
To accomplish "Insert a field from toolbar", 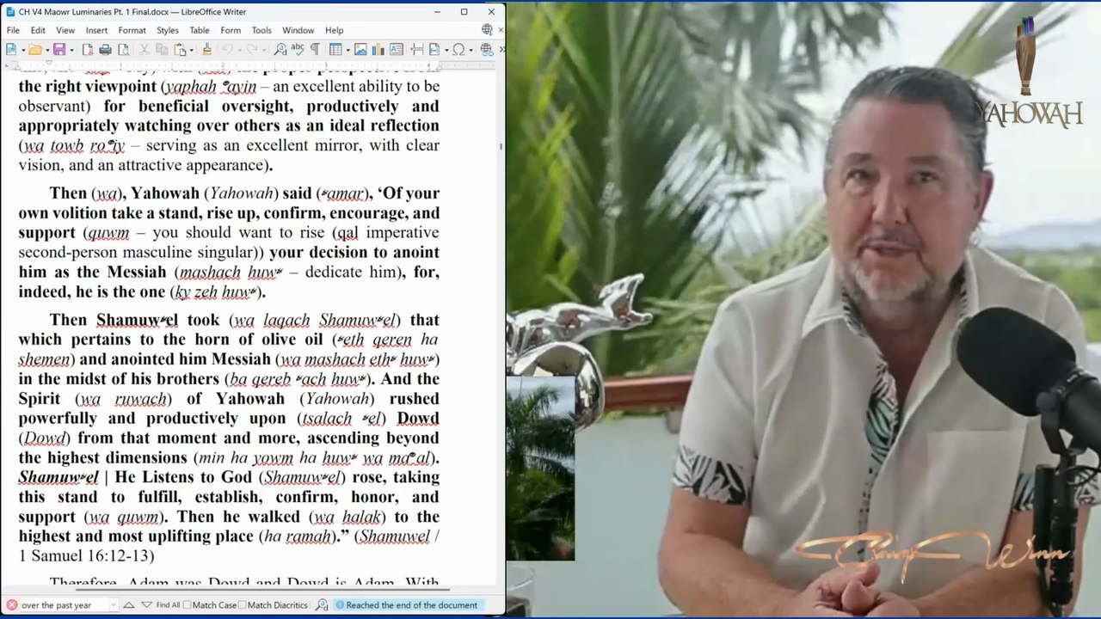I will click(434, 50).
